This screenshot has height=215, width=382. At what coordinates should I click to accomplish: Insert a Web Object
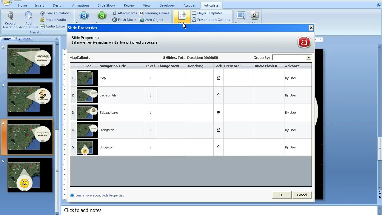151,20
